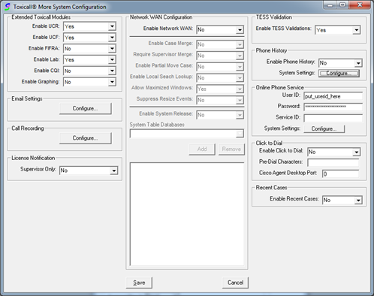Screen dimensions: 374x296
Task: Open the Enable CQI dropdown
Action: click(x=89, y=71)
